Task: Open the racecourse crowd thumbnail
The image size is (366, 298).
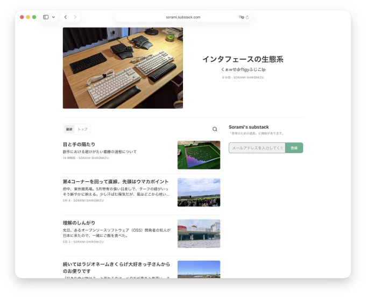Action: (199, 192)
